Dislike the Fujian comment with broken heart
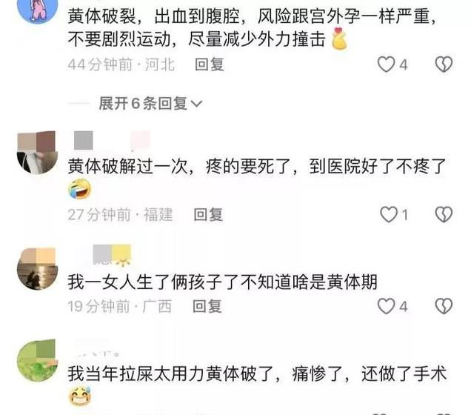This screenshot has height=415, width=471. click(x=444, y=215)
